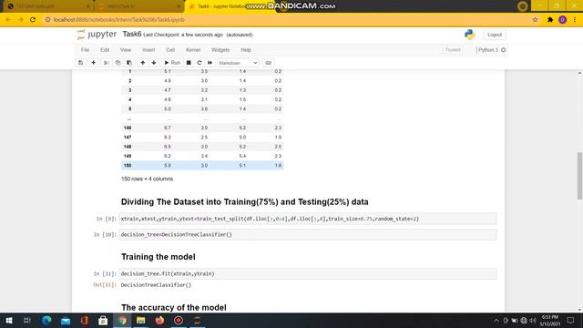Rename notebook by clicking Task6 title

[131, 35]
